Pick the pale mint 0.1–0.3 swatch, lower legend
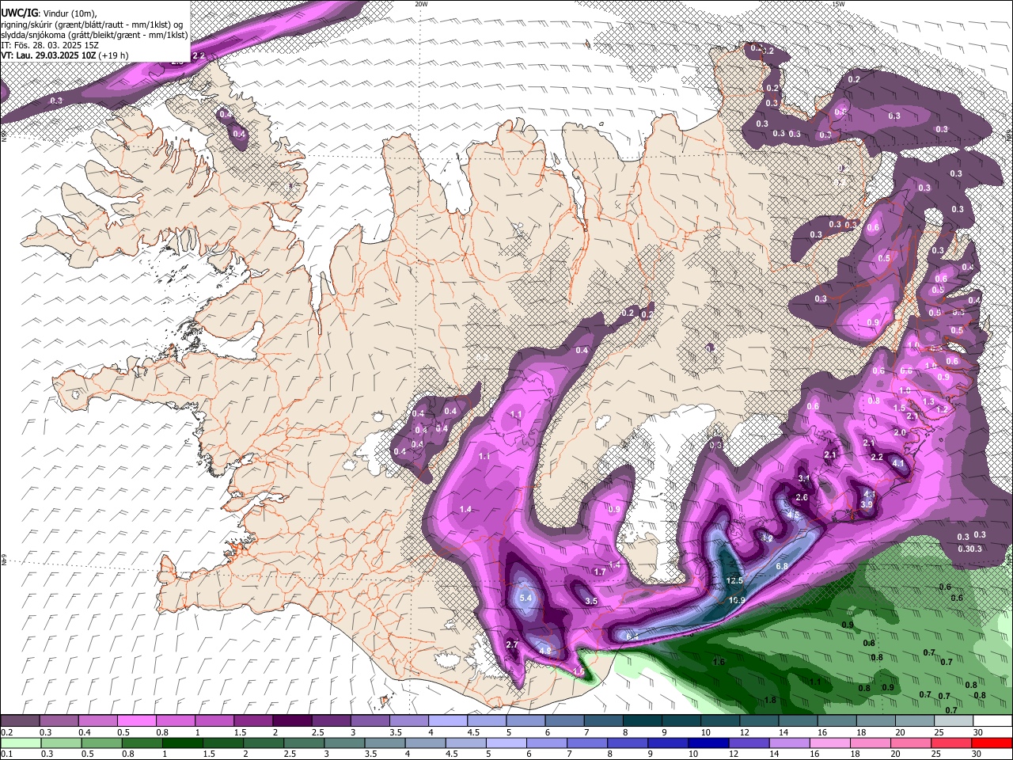 coord(20,743)
